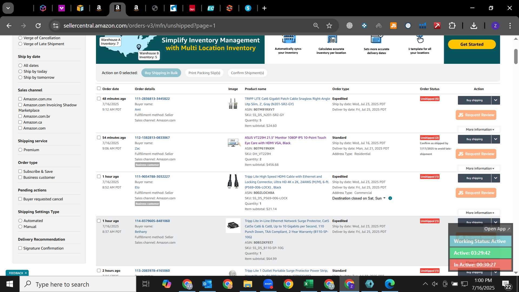Open the tab search dropdown arrow
519x292 pixels.
click(8, 8)
